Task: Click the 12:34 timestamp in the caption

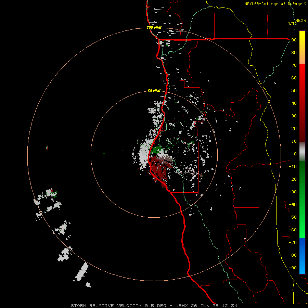Action: pyautogui.click(x=230, y=306)
